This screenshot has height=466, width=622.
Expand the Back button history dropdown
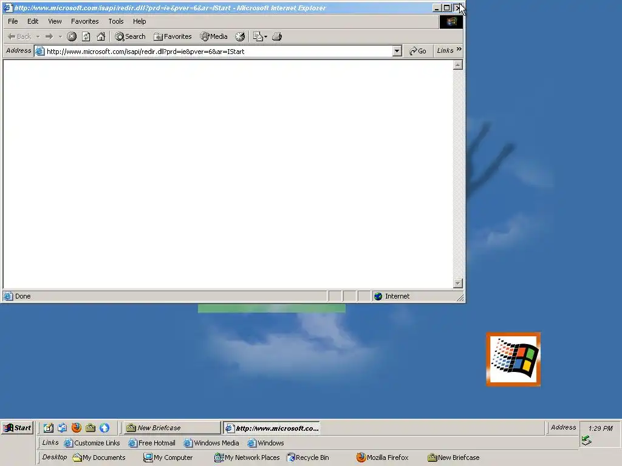click(x=38, y=36)
